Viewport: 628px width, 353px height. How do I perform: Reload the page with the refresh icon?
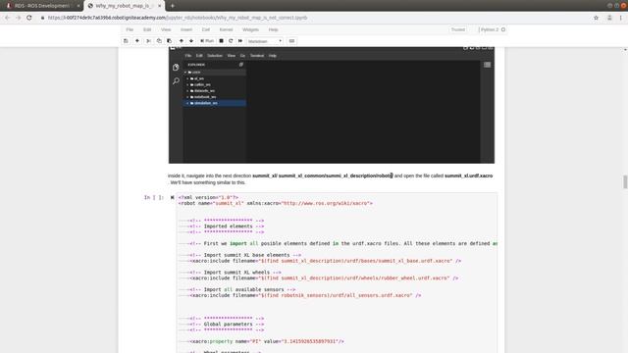(29, 18)
